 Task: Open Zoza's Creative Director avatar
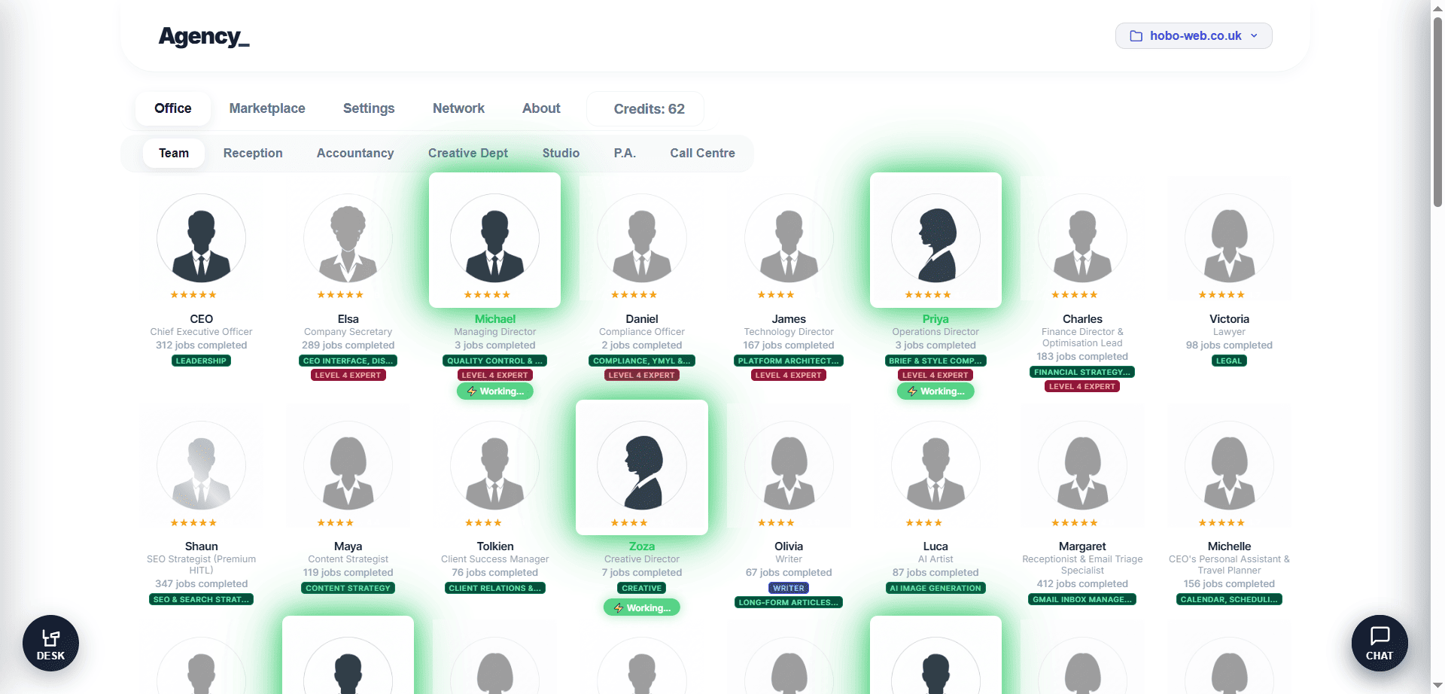pyautogui.click(x=641, y=466)
